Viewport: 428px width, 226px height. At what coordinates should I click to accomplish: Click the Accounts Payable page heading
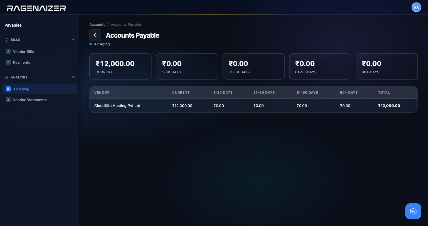click(x=132, y=35)
